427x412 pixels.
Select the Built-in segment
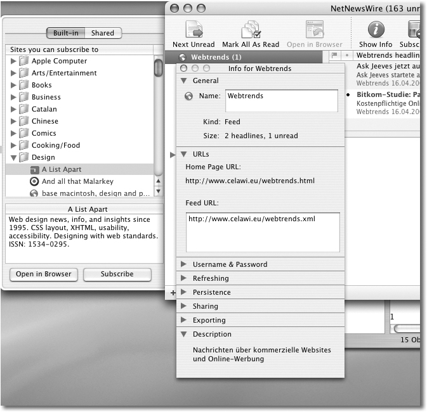[x=65, y=33]
